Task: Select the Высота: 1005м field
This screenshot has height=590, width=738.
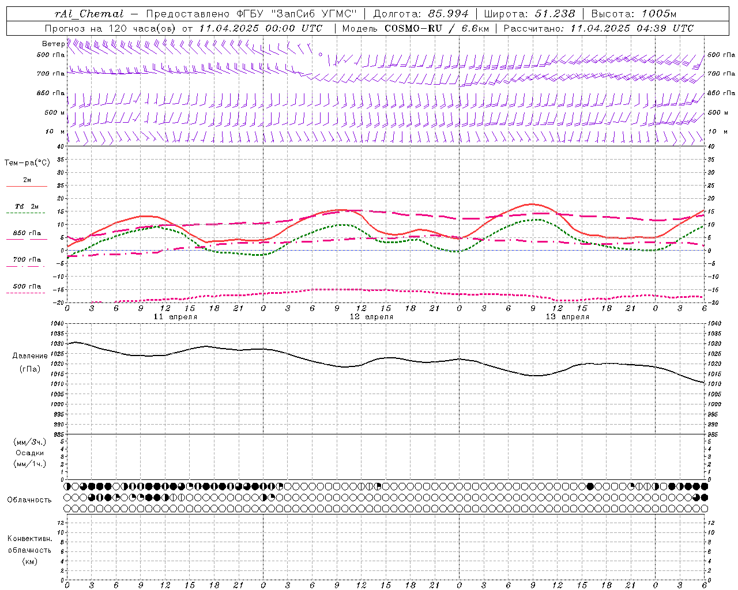Action: coord(634,14)
